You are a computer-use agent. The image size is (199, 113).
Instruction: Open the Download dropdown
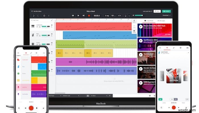pos(166,15)
